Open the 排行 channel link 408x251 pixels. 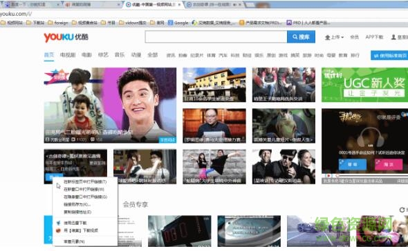point(355,55)
